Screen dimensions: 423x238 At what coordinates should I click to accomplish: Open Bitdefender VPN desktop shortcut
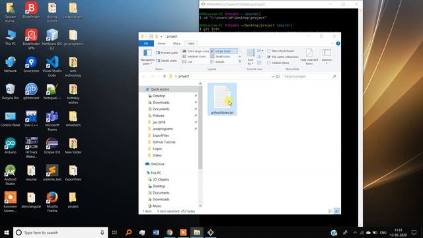click(31, 40)
